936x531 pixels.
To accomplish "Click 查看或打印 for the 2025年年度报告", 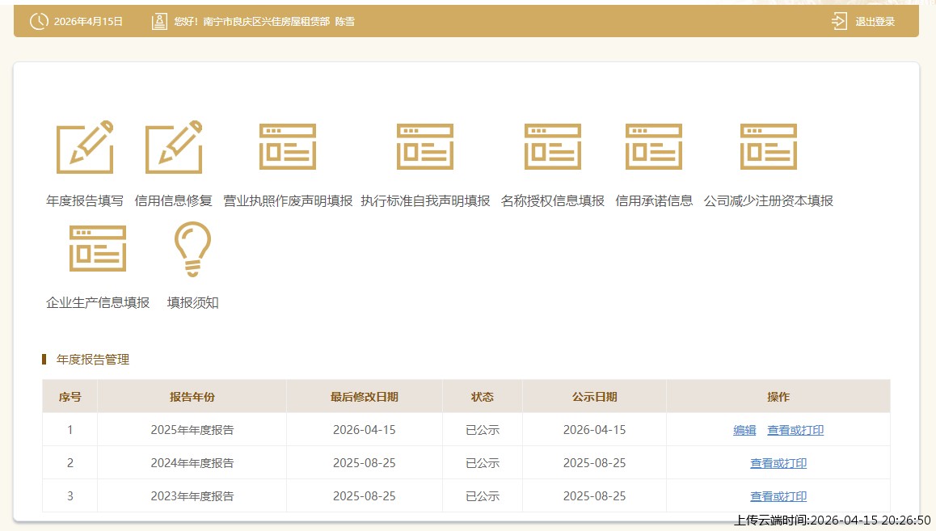I will [795, 430].
